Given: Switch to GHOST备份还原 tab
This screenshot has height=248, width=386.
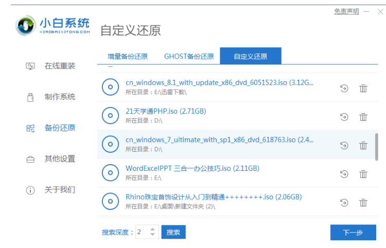Looking at the screenshot, I should click(188, 56).
